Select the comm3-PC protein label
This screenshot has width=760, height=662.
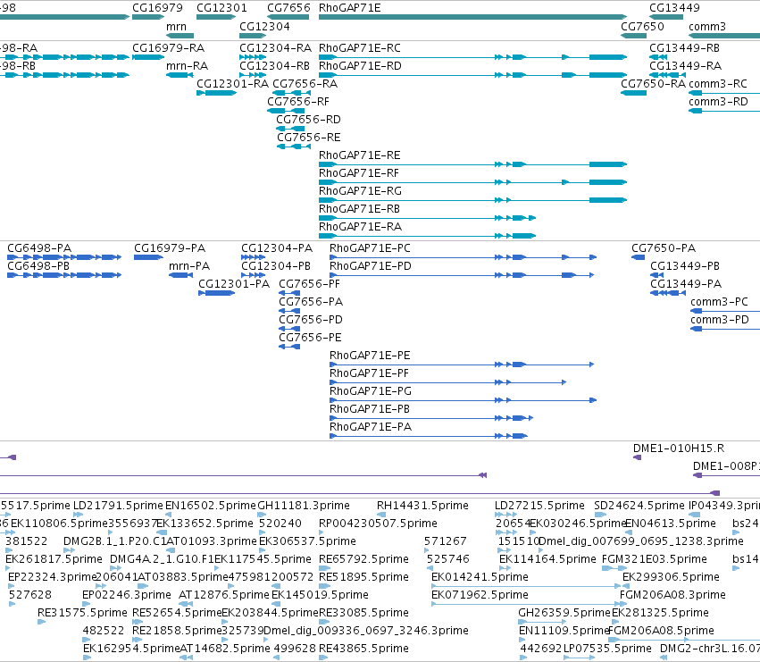pyautogui.click(x=719, y=302)
